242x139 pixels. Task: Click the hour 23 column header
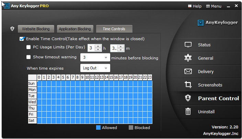[150, 77]
